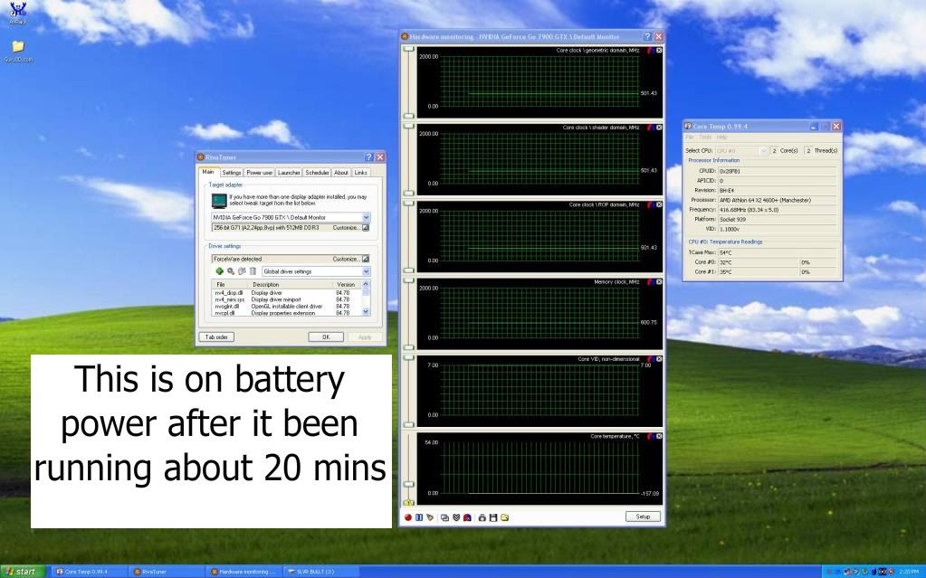Click the double chevron icon in monitoring toolbar
926x578 pixels.
click(x=456, y=517)
